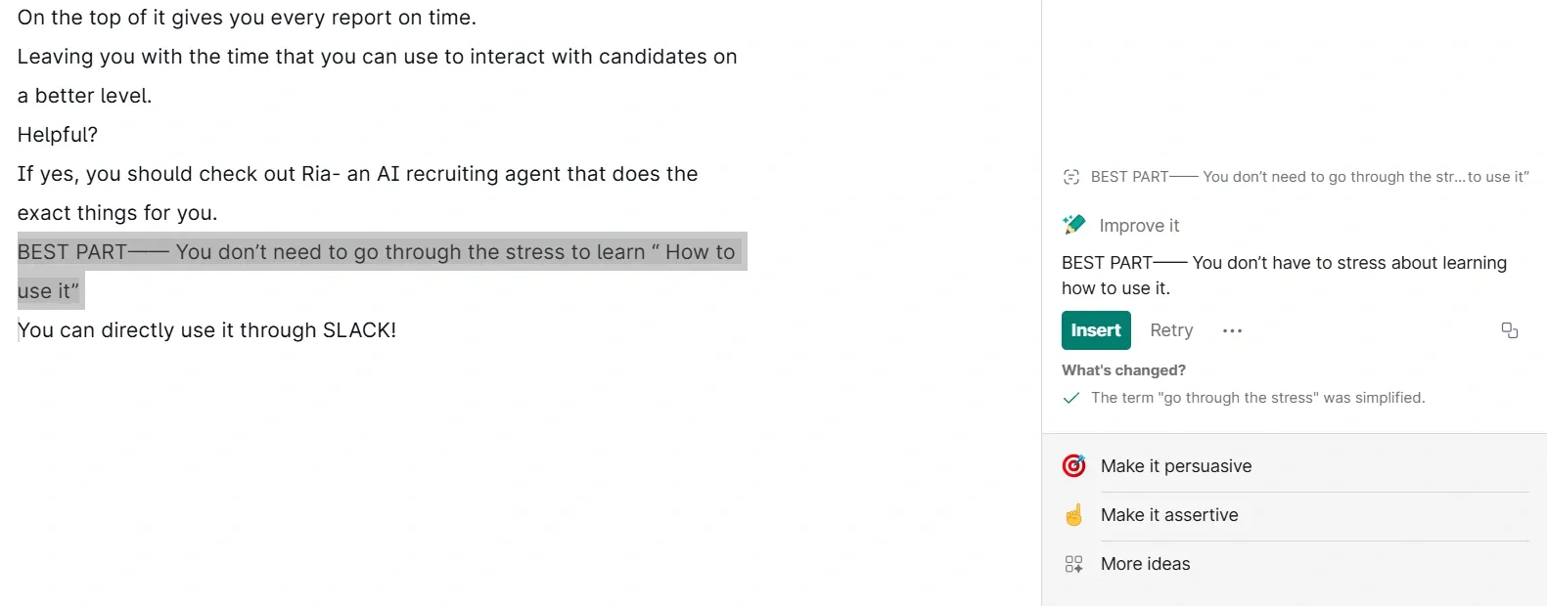
Task: Click the highlighted BEST PART line in document
Action: click(376, 252)
